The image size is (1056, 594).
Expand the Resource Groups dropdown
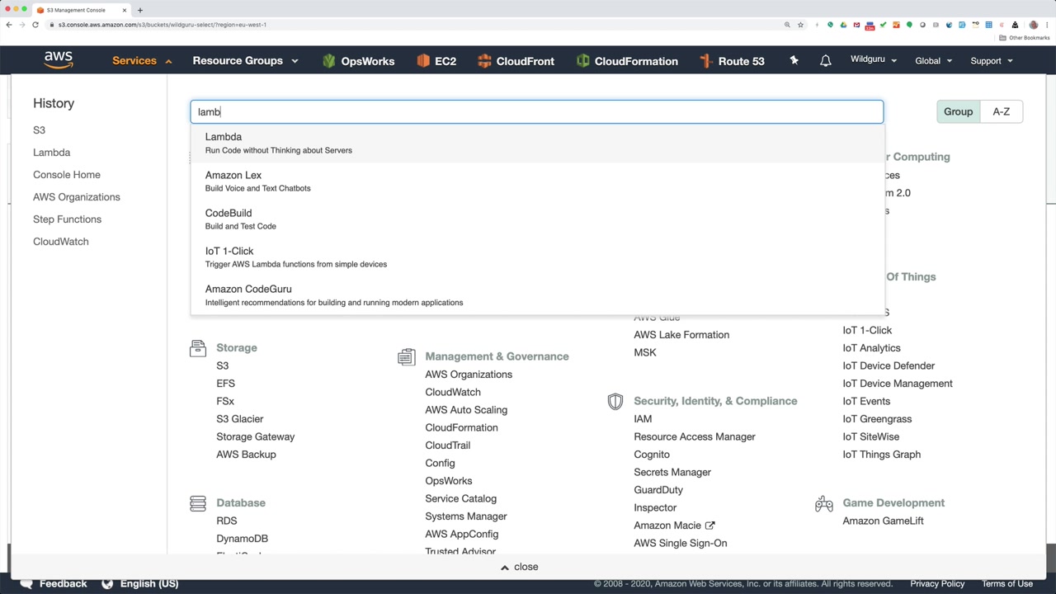[x=245, y=61]
